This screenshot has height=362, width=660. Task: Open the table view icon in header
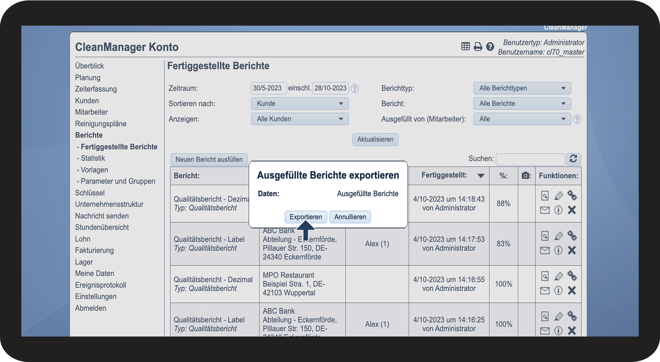[465, 47]
